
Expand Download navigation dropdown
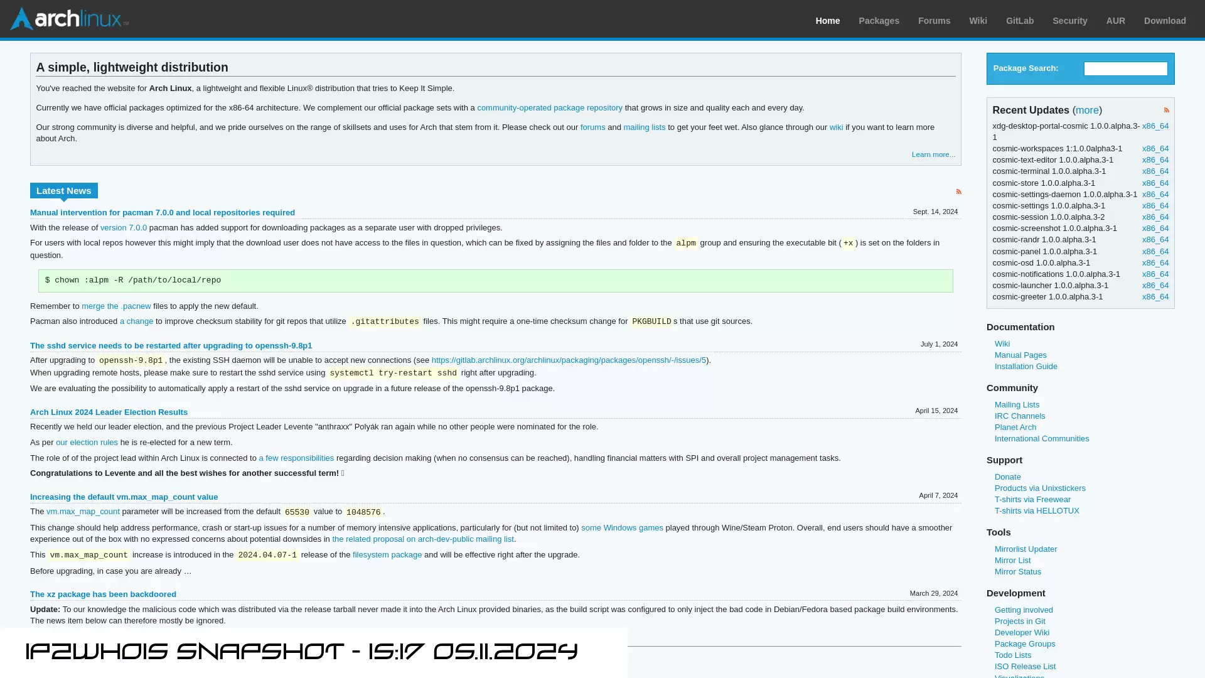[1164, 21]
